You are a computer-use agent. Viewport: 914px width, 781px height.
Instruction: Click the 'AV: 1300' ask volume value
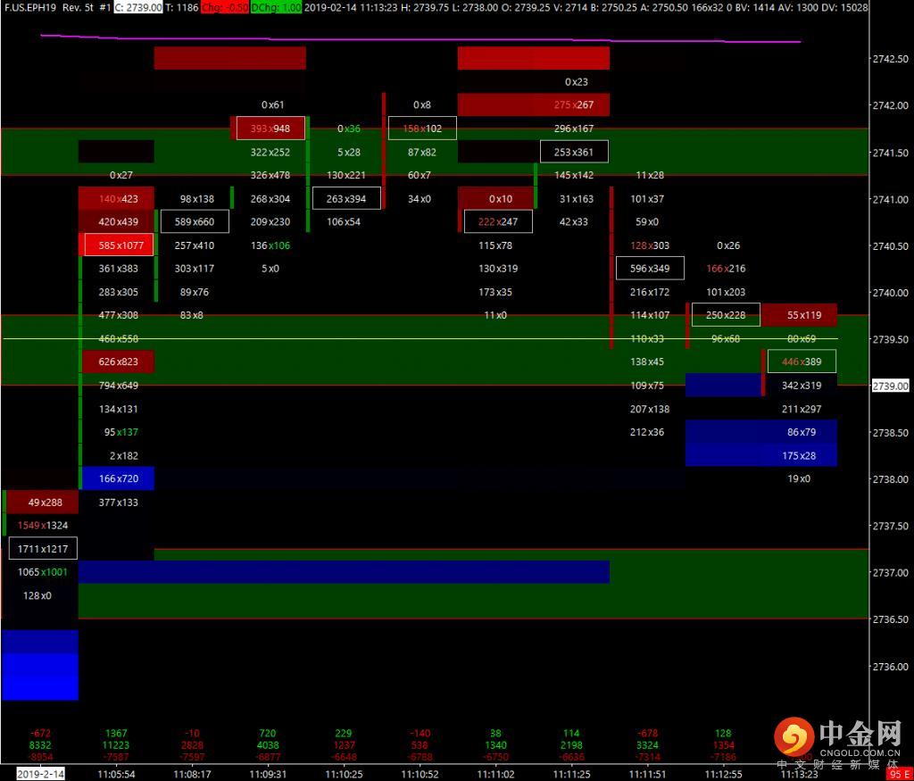(797, 7)
